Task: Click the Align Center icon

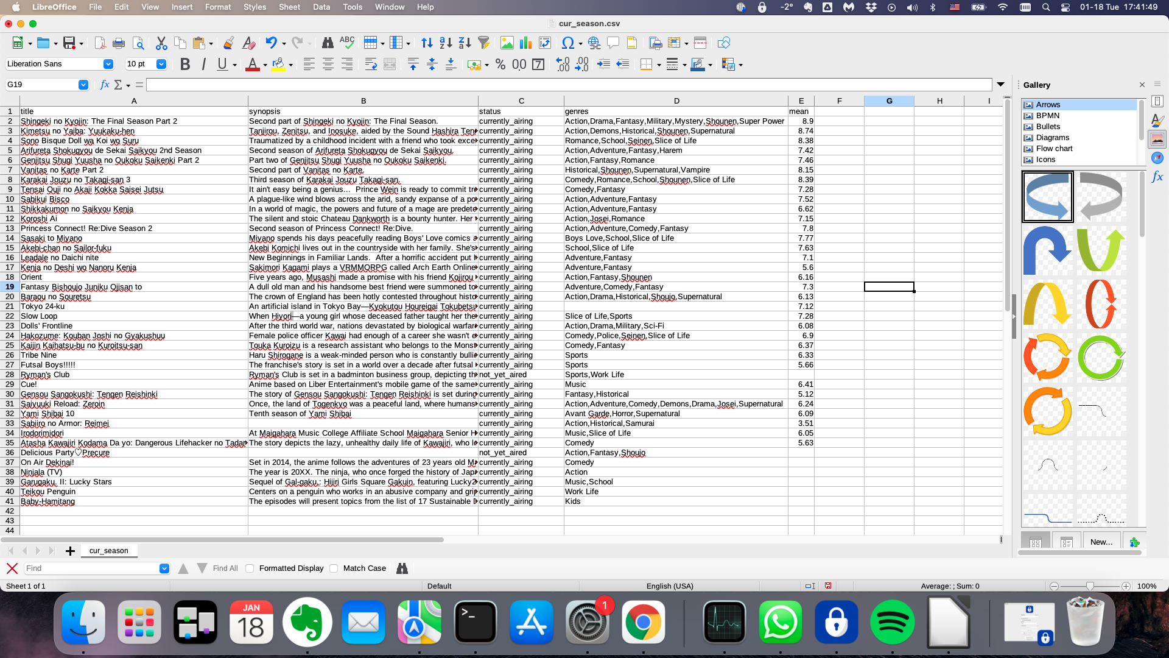Action: pyautogui.click(x=328, y=65)
